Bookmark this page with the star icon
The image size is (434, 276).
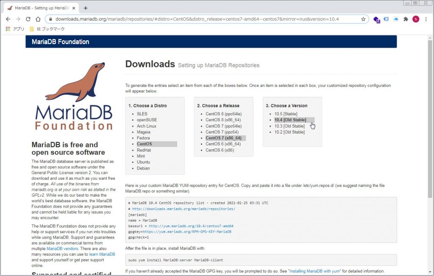pos(364,20)
